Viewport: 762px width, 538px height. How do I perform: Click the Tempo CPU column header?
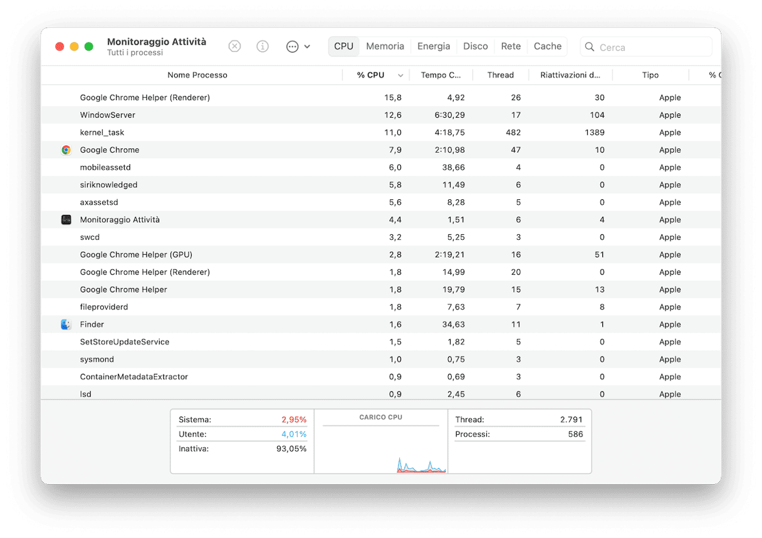click(x=441, y=75)
